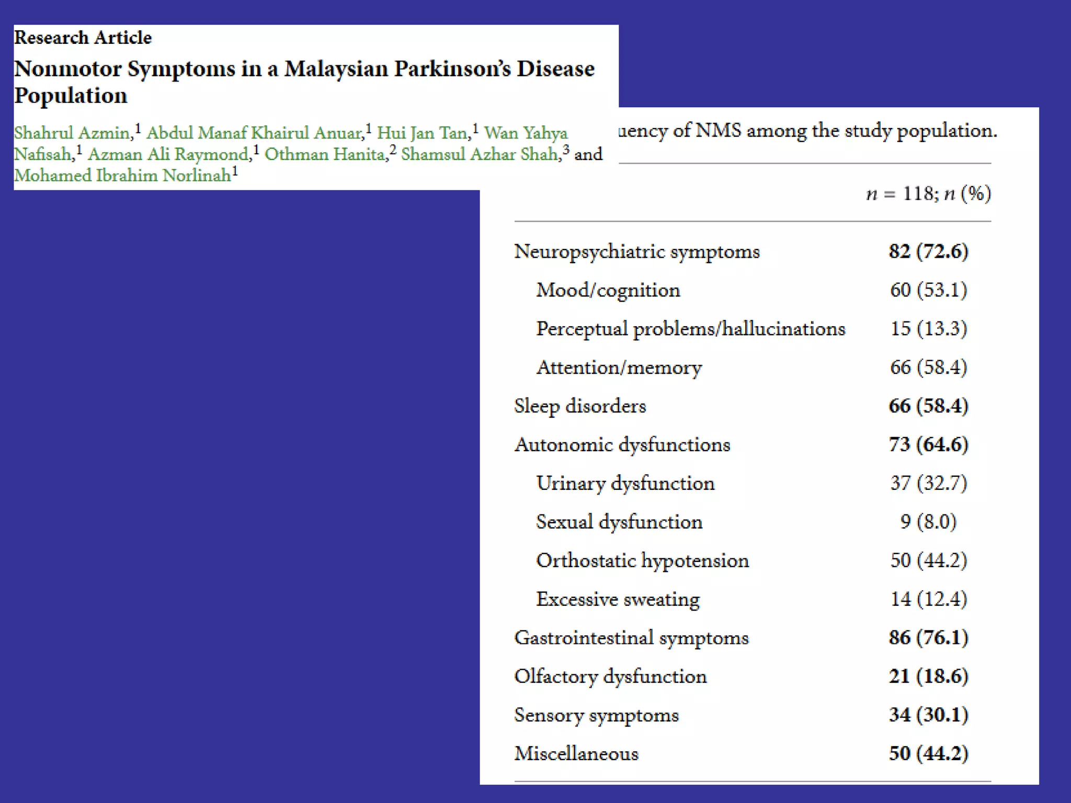Click the Hui Jan Tan author link
Viewport: 1071px width, 803px height.
pyautogui.click(x=423, y=133)
